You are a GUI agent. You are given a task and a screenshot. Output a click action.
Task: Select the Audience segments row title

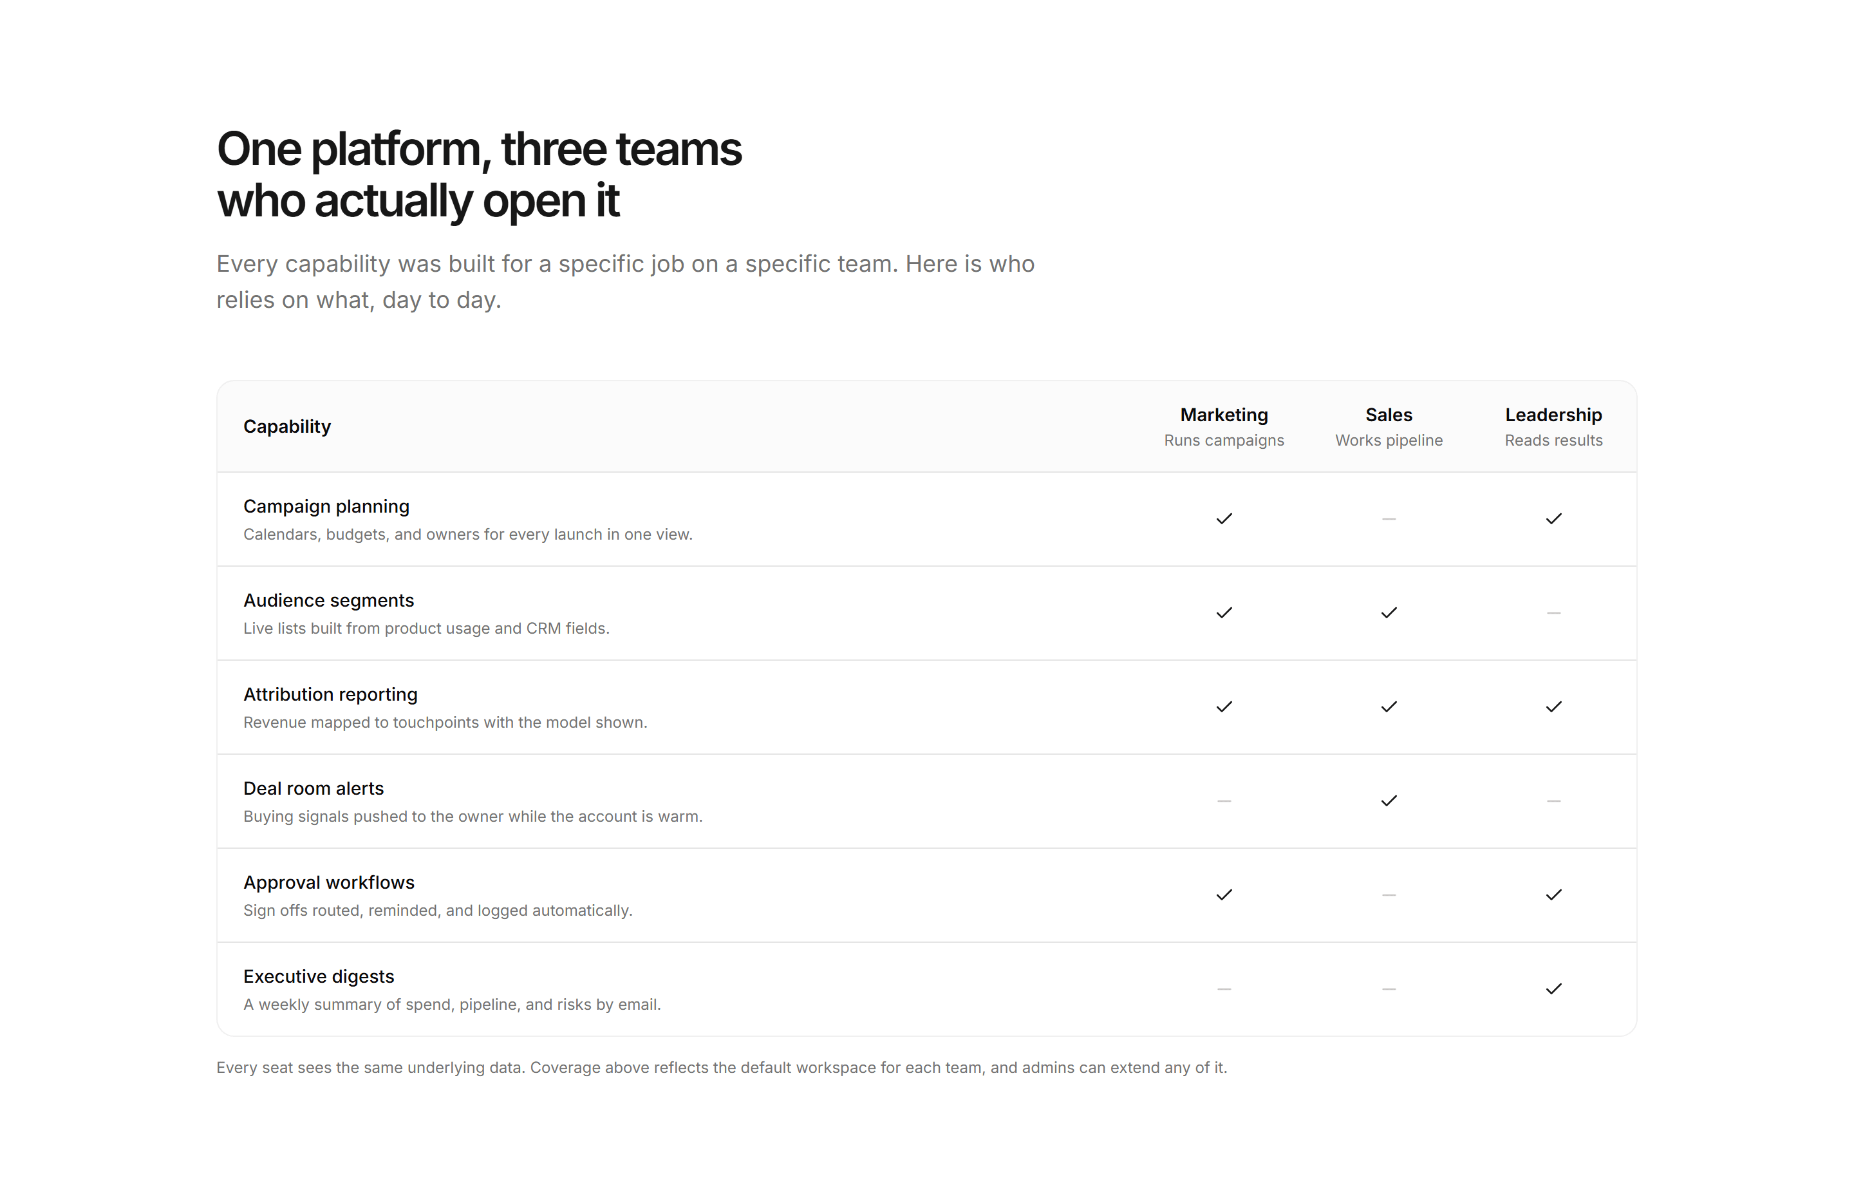(328, 601)
